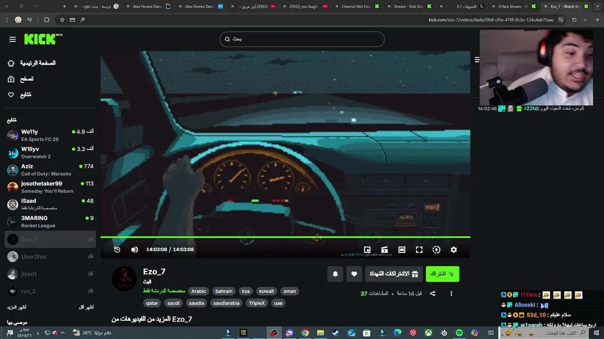Click the kick.com address bar URL
Viewport: 604px width, 339px height.
[491, 20]
